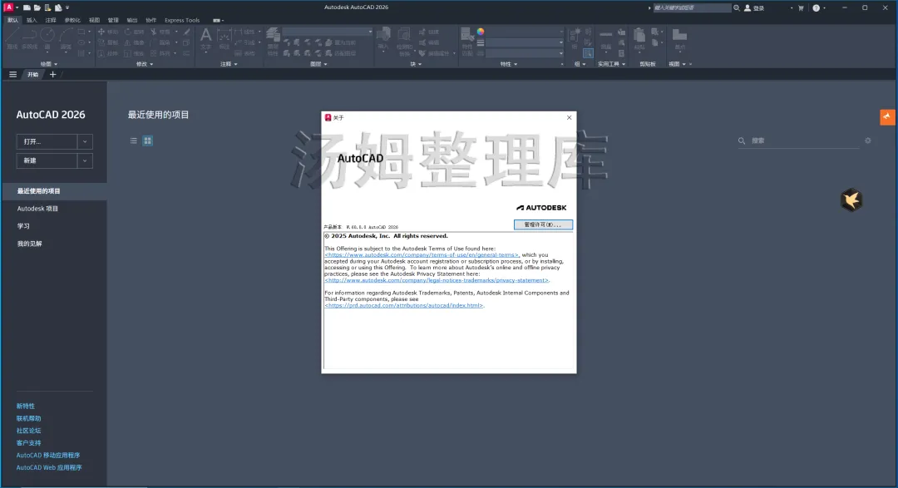Image resolution: width=898 pixels, height=488 pixels.
Task: Open the AutoCAD application menu logo
Action: point(8,7)
